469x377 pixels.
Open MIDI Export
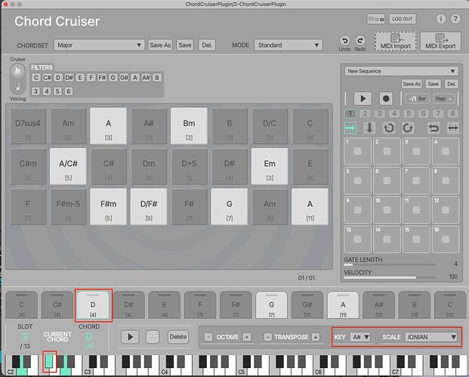440,42
